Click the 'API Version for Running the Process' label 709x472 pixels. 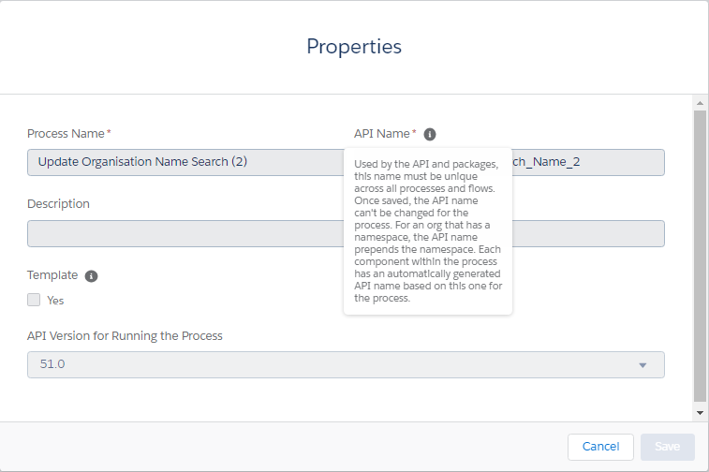pos(125,335)
